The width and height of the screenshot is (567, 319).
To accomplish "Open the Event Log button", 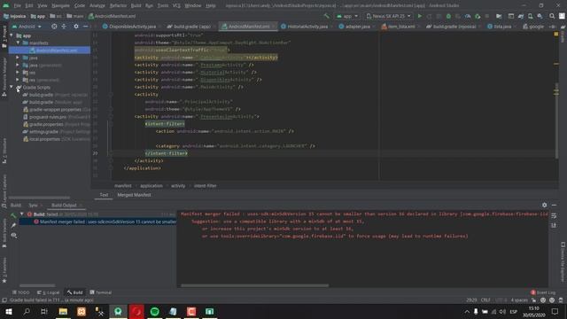I will (x=543, y=292).
